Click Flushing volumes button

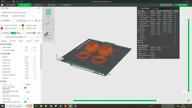22,21
